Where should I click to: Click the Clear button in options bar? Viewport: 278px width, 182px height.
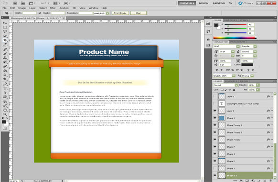tap(139, 13)
